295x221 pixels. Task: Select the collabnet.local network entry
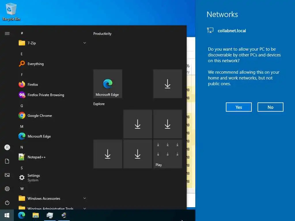coord(226,31)
